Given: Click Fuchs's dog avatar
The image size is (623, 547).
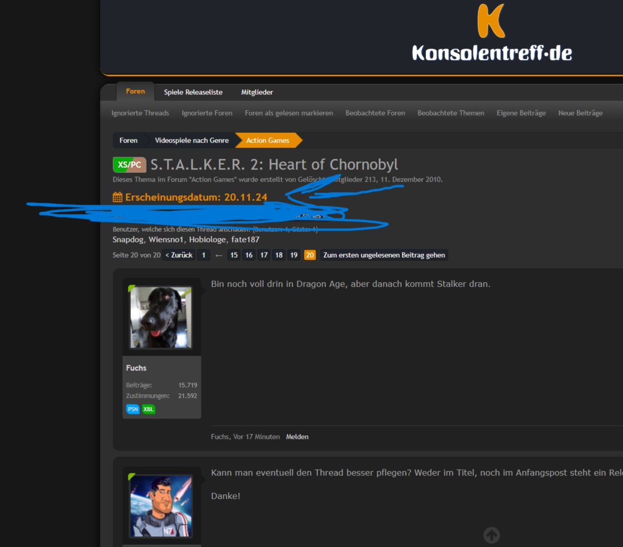Looking at the screenshot, I should [161, 317].
